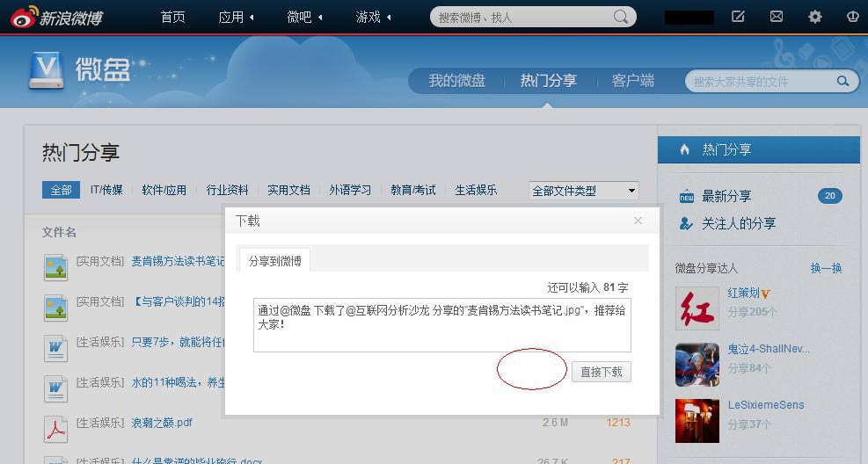Viewport: 868px width, 464px height.
Task: Go to 首页 in top navigation
Action: click(172, 18)
